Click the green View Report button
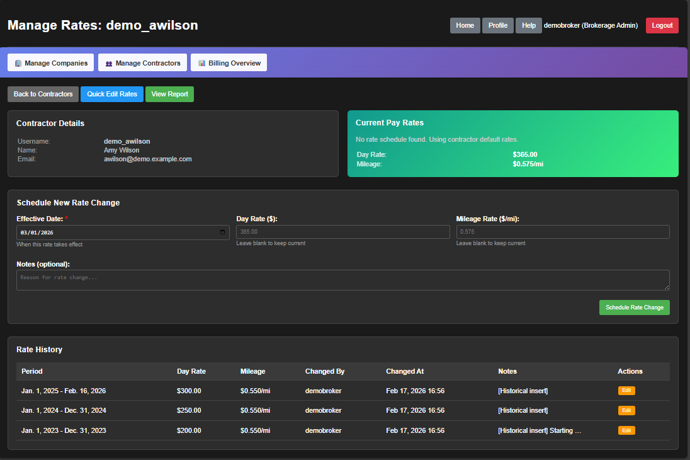Screen dimensions: 690x460 pos(169,95)
